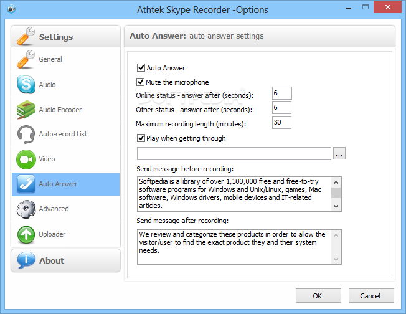Collapse the Settings panel header
The height and width of the screenshot is (314, 406).
coord(66,36)
